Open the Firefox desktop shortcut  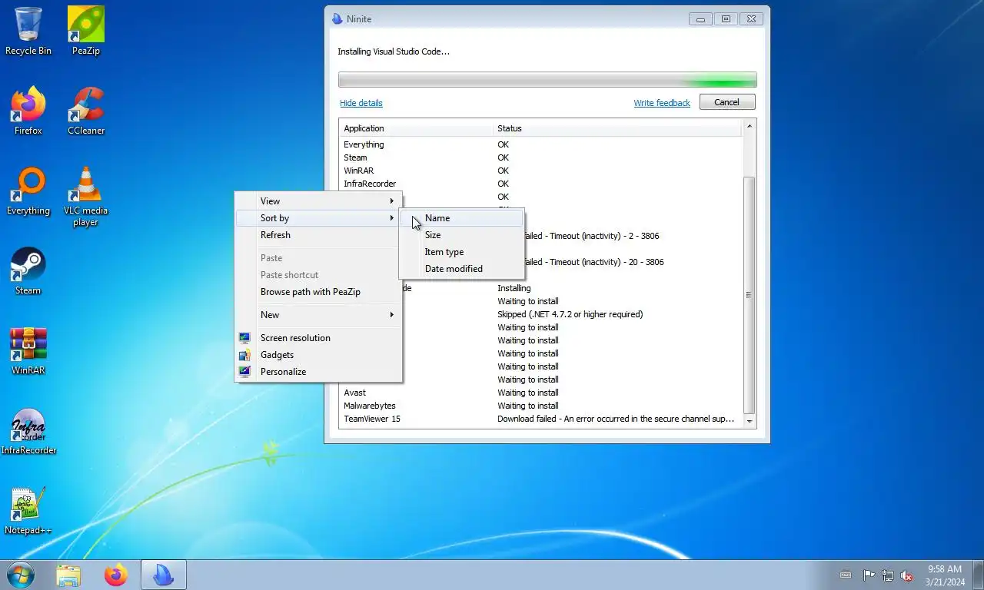pyautogui.click(x=28, y=111)
